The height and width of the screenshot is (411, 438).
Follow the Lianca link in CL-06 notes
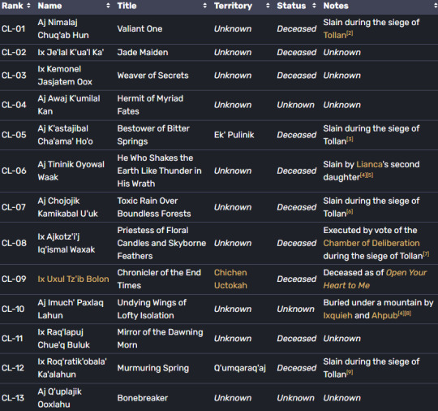coord(369,164)
